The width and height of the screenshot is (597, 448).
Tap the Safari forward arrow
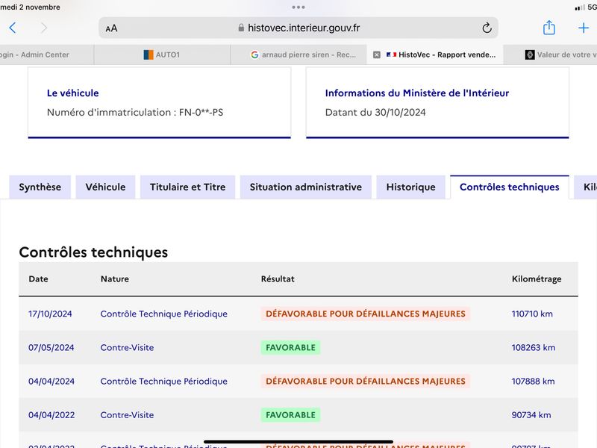point(44,28)
